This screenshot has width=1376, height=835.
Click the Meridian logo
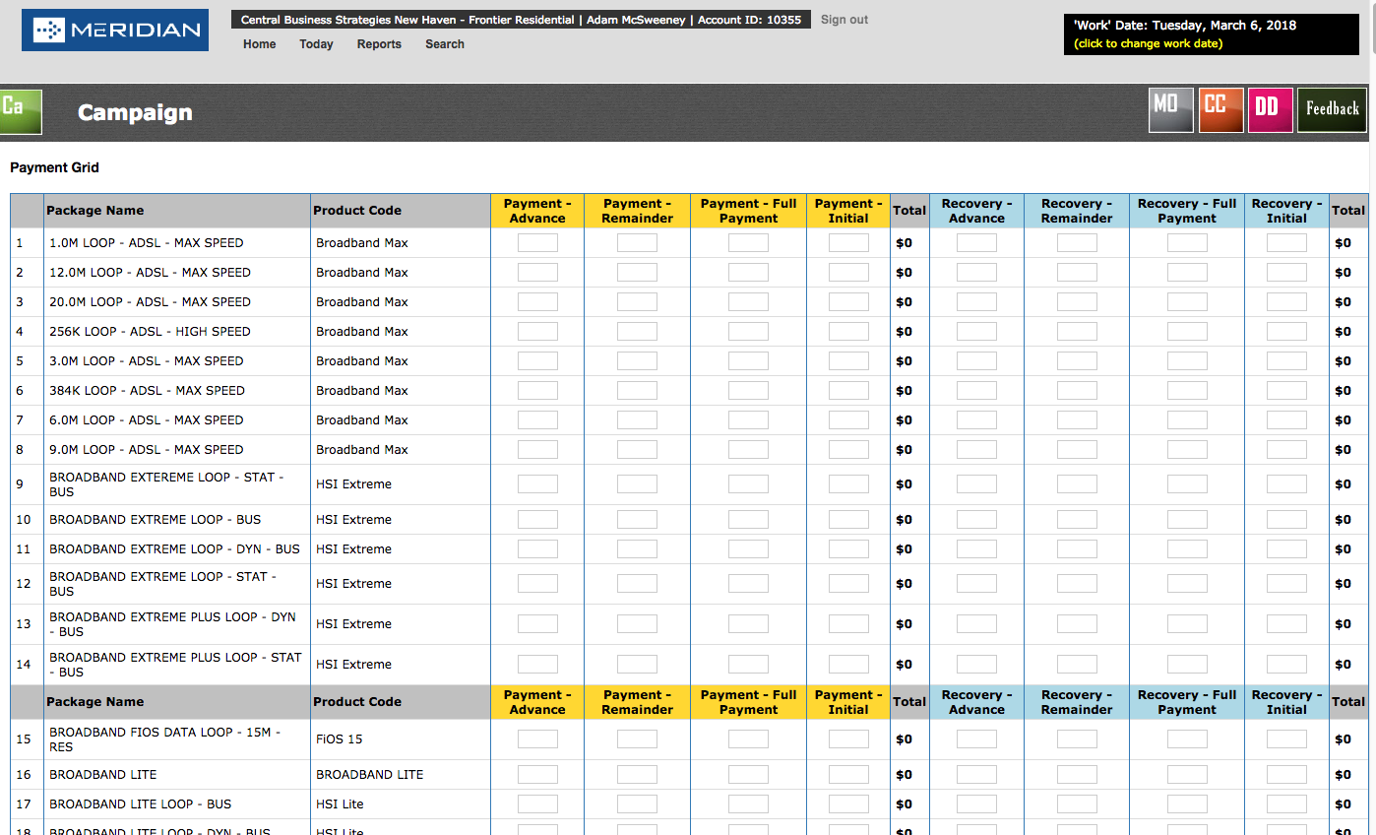(x=115, y=31)
